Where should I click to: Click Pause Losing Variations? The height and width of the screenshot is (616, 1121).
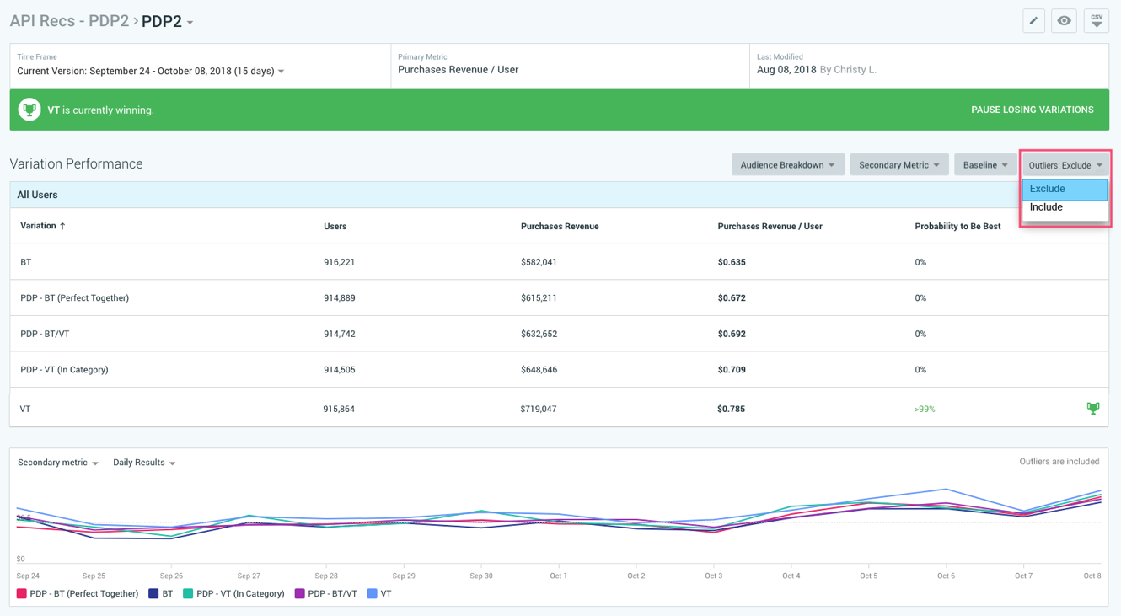(1032, 110)
